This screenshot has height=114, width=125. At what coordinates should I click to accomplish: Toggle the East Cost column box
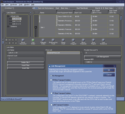click(74, 13)
